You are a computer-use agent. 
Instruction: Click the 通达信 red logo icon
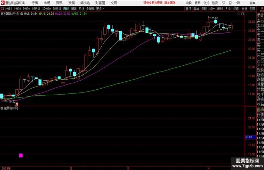click(x=2, y=3)
